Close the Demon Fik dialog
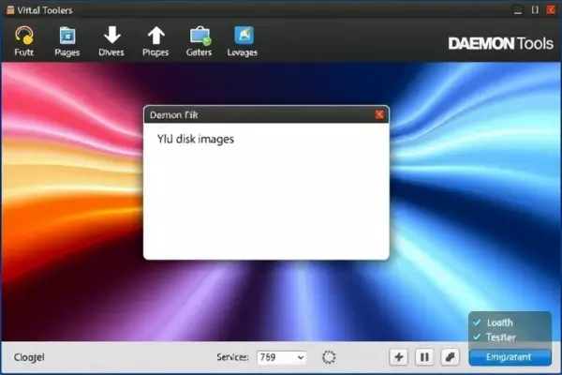The image size is (562, 375). tap(379, 114)
